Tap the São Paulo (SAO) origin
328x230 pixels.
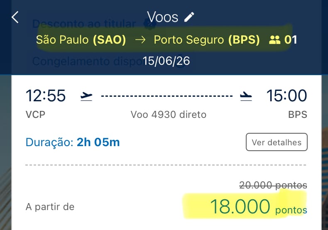tap(81, 40)
